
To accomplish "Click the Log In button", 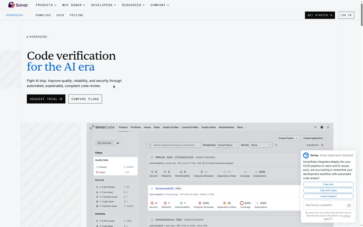I will click(x=346, y=15).
